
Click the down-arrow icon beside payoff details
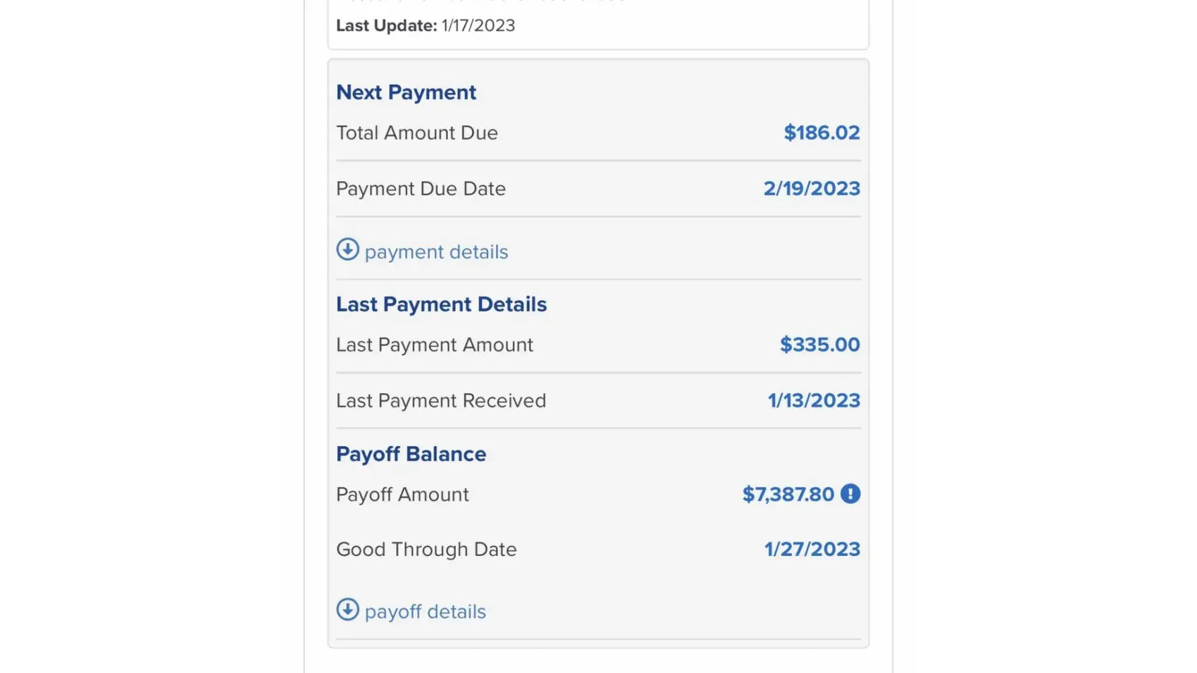pyautogui.click(x=347, y=610)
